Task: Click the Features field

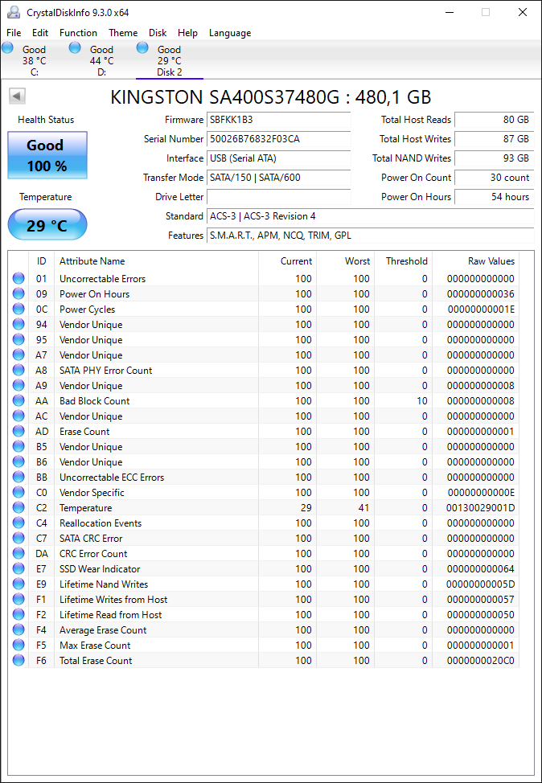Action: click(370, 236)
